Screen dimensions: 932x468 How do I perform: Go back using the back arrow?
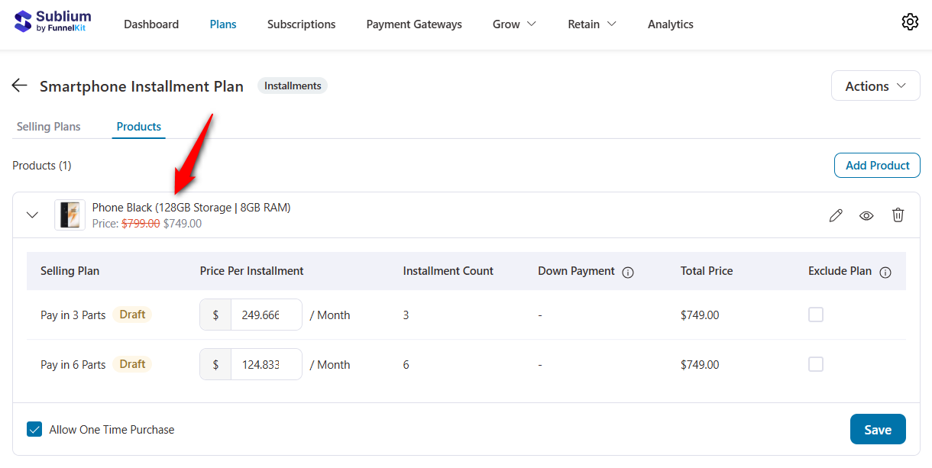click(x=19, y=85)
